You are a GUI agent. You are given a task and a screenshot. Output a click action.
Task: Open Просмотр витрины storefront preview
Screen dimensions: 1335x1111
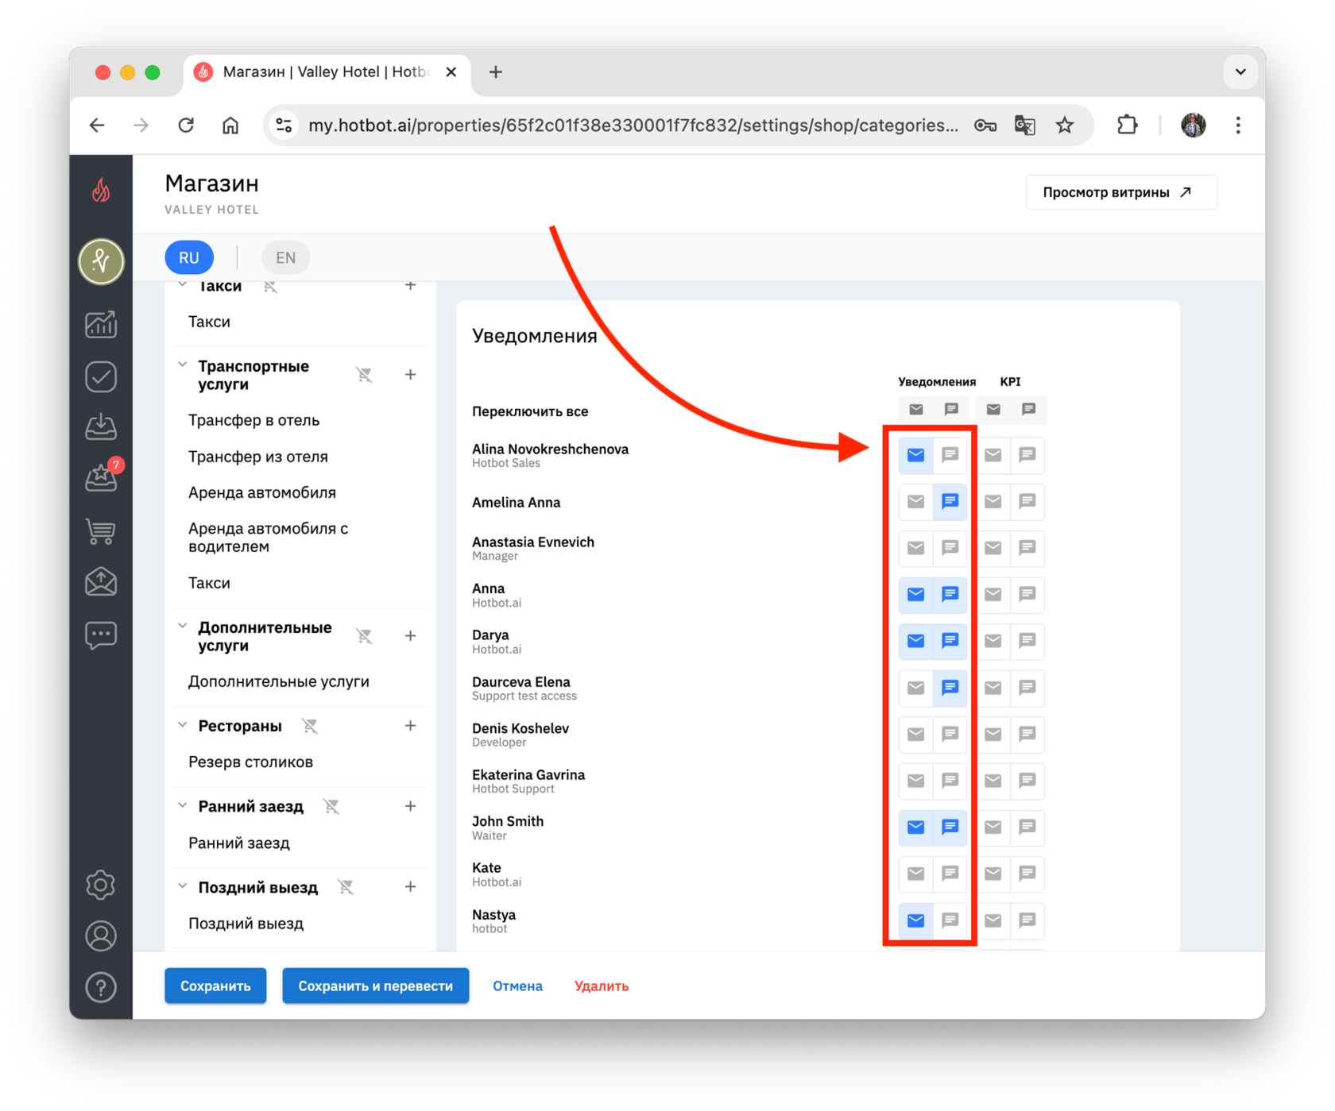pos(1121,192)
